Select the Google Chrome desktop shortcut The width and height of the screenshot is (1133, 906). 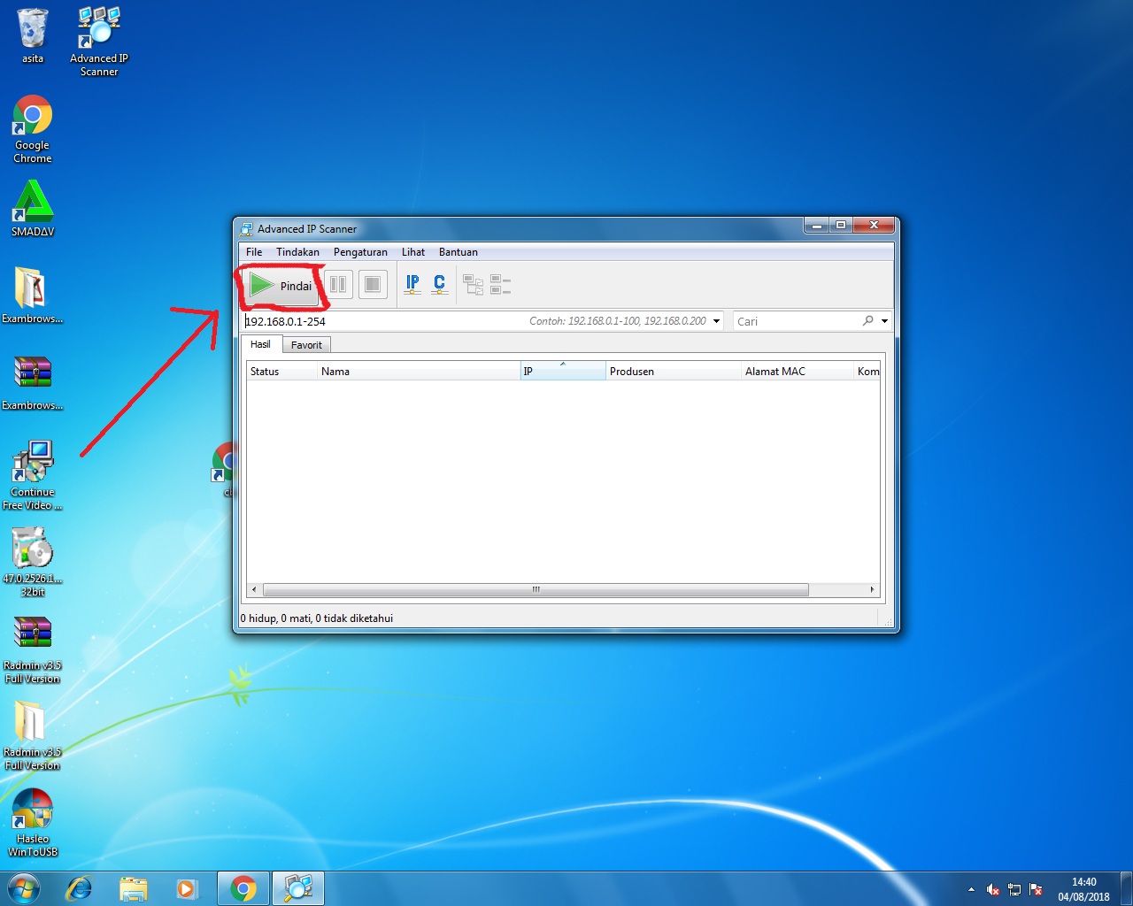tap(33, 129)
